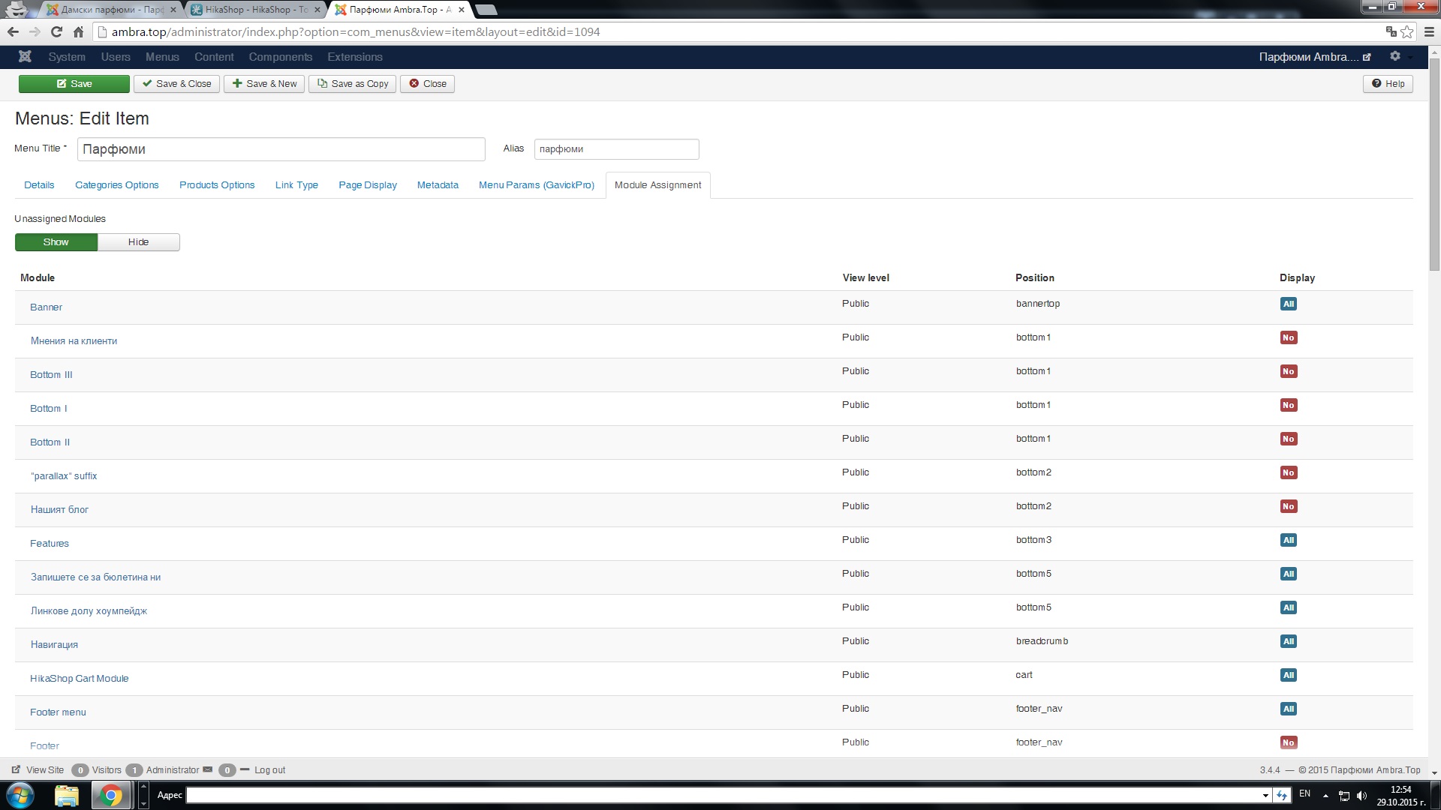Bookmark this page with the star icon
Viewport: 1441px width, 810px height.
(1407, 31)
